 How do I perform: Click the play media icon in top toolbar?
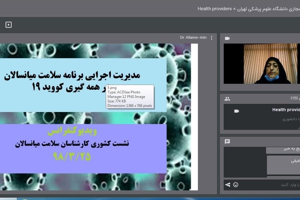click(x=9, y=25)
